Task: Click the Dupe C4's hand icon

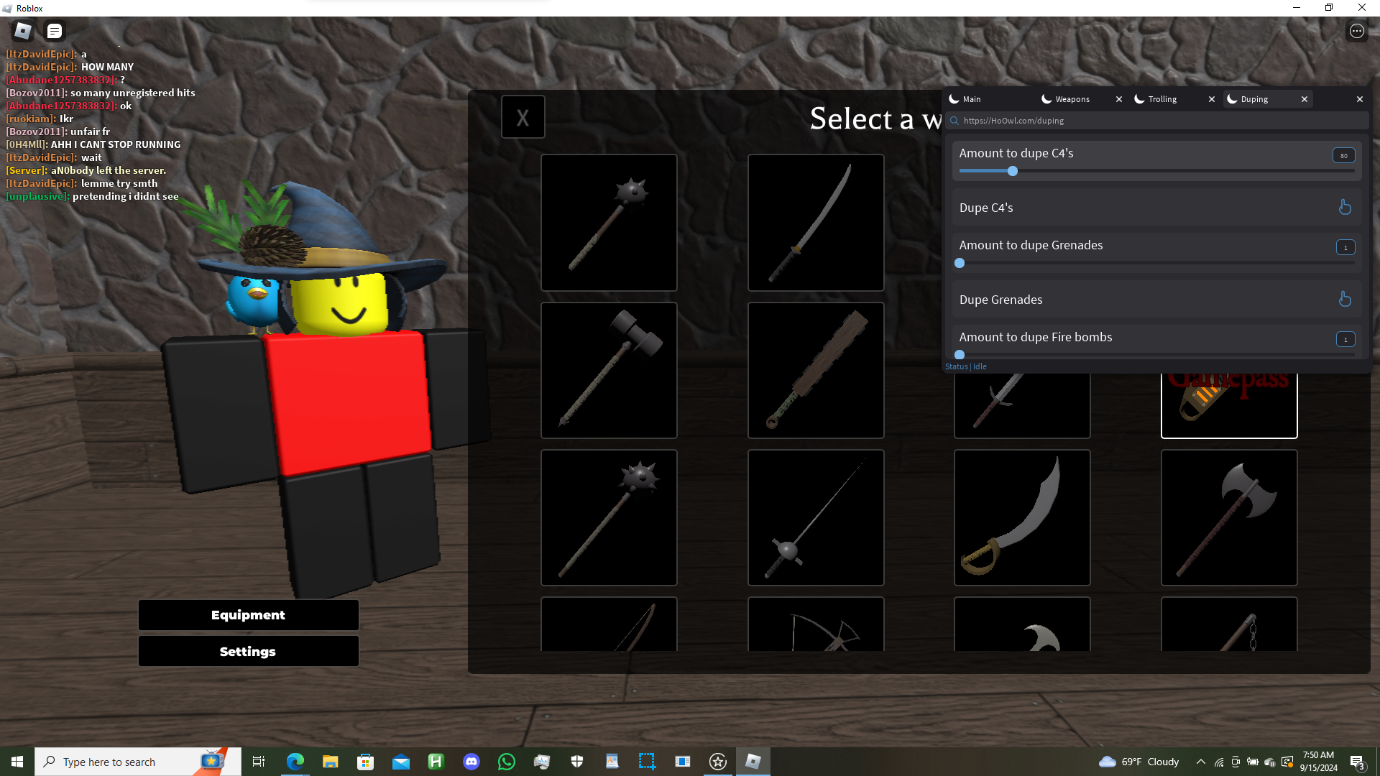Action: 1345,208
